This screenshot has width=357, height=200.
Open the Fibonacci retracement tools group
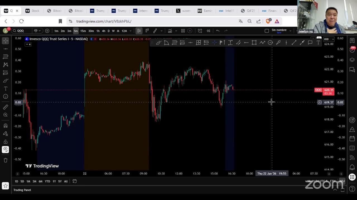(6, 57)
